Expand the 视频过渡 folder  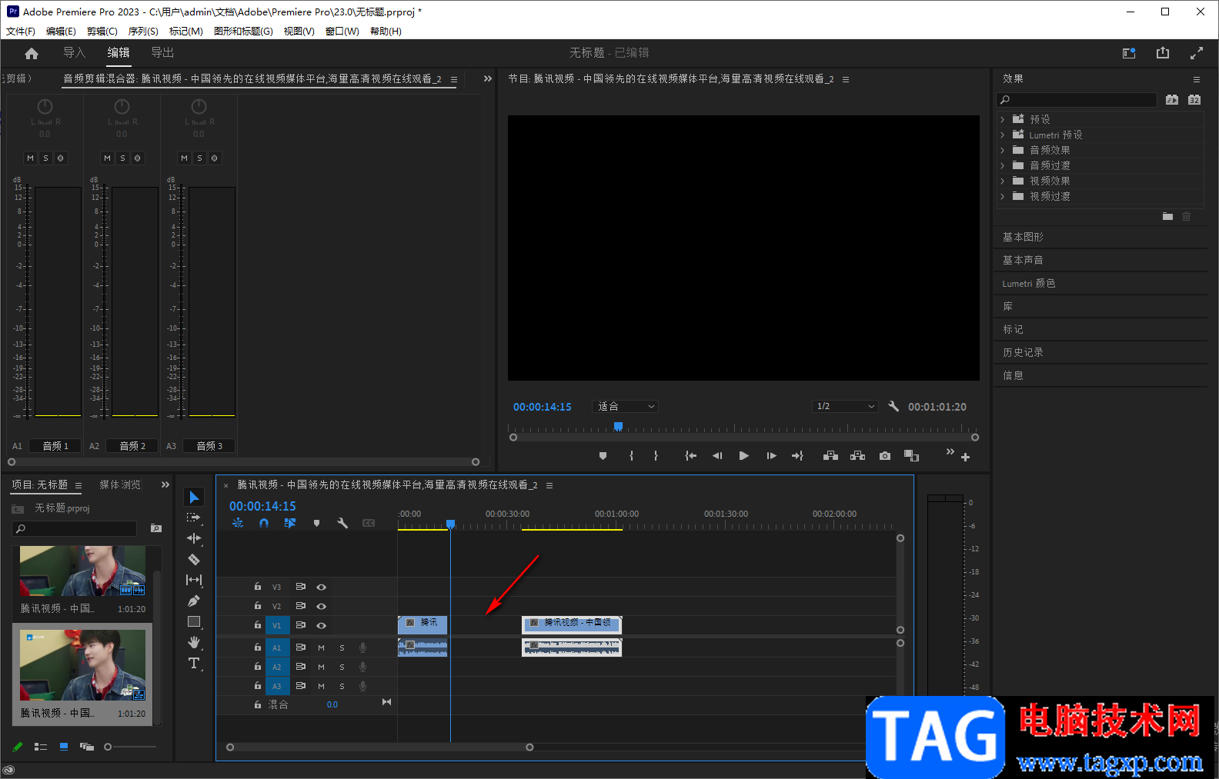coord(1002,196)
